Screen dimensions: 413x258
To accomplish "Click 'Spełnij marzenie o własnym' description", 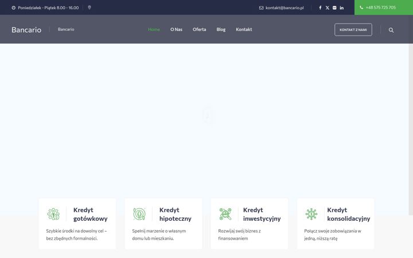I will [x=159, y=234].
